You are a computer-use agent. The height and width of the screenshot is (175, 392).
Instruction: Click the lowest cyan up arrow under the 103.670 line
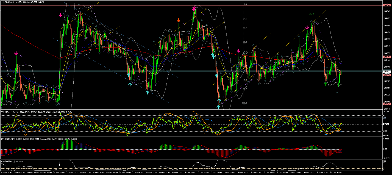pos(218,107)
